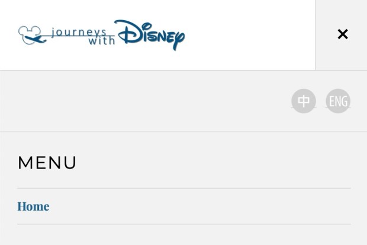The width and height of the screenshot is (367, 245).
Task: Collapse the navigation panel using X
Action: click(342, 34)
